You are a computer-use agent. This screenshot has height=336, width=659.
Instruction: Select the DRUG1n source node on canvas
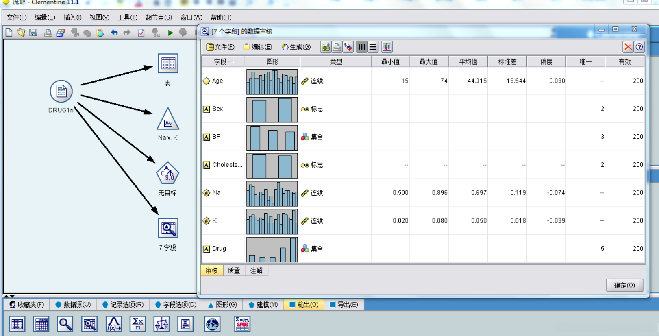tap(61, 92)
